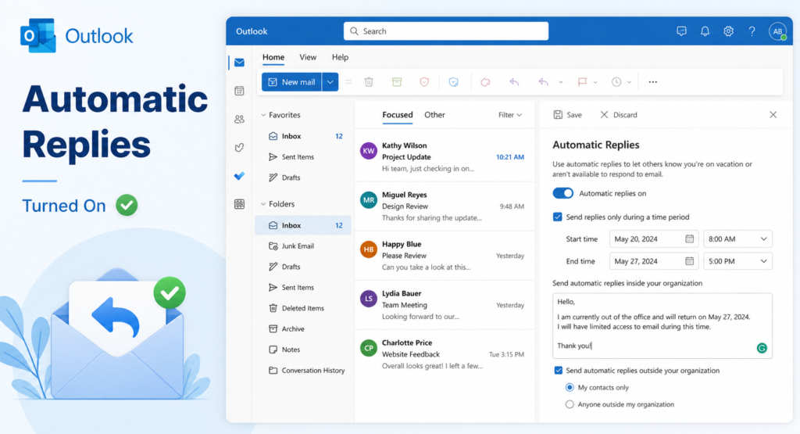Open the AB account avatar
The height and width of the screenshot is (434, 800).
click(777, 31)
